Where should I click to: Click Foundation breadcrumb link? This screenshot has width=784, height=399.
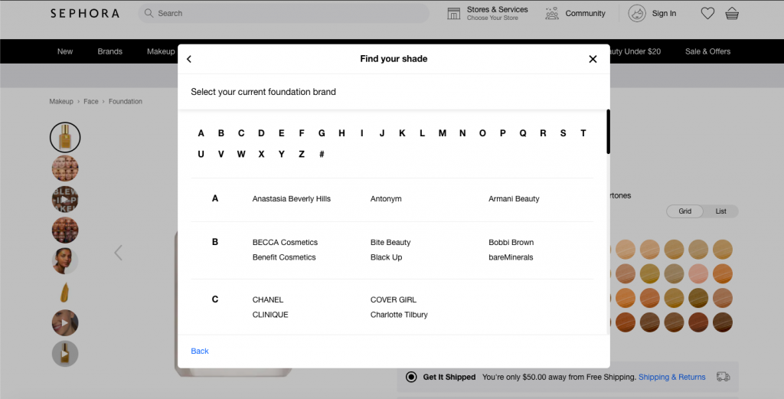point(126,101)
